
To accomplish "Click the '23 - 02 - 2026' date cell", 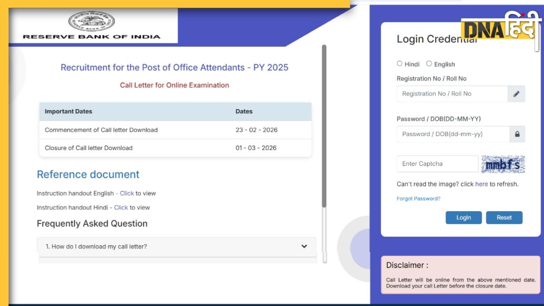I will (257, 130).
